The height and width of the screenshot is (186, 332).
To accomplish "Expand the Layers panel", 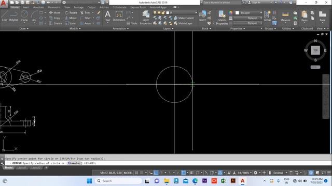I will point(168,28).
